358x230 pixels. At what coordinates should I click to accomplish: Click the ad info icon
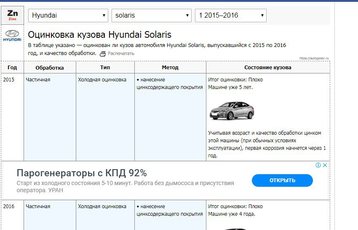pos(318,165)
